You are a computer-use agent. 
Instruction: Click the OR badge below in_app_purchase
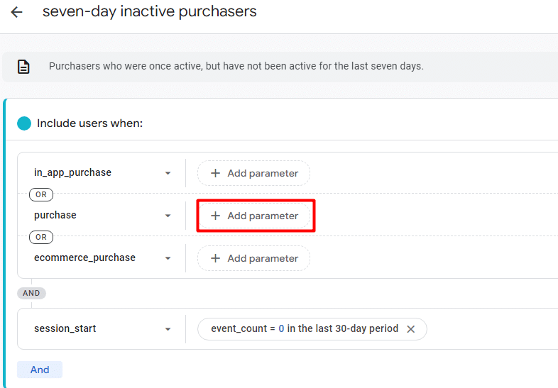(x=41, y=194)
